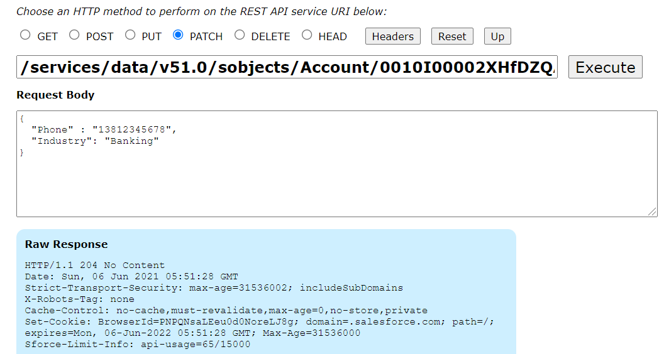The width and height of the screenshot is (664, 354).
Task: Click the "Industry" line in request body
Action: click(x=95, y=141)
